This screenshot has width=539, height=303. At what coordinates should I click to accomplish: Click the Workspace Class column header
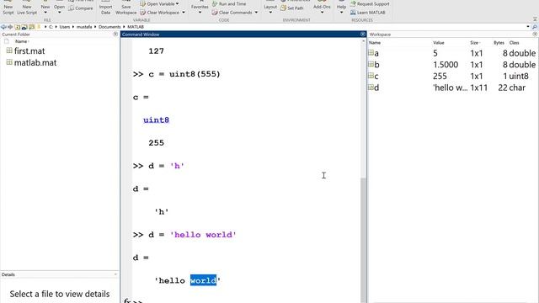515,43
